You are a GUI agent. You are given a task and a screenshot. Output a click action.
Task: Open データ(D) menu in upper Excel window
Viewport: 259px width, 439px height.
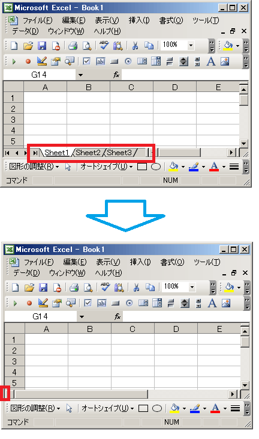point(25,31)
